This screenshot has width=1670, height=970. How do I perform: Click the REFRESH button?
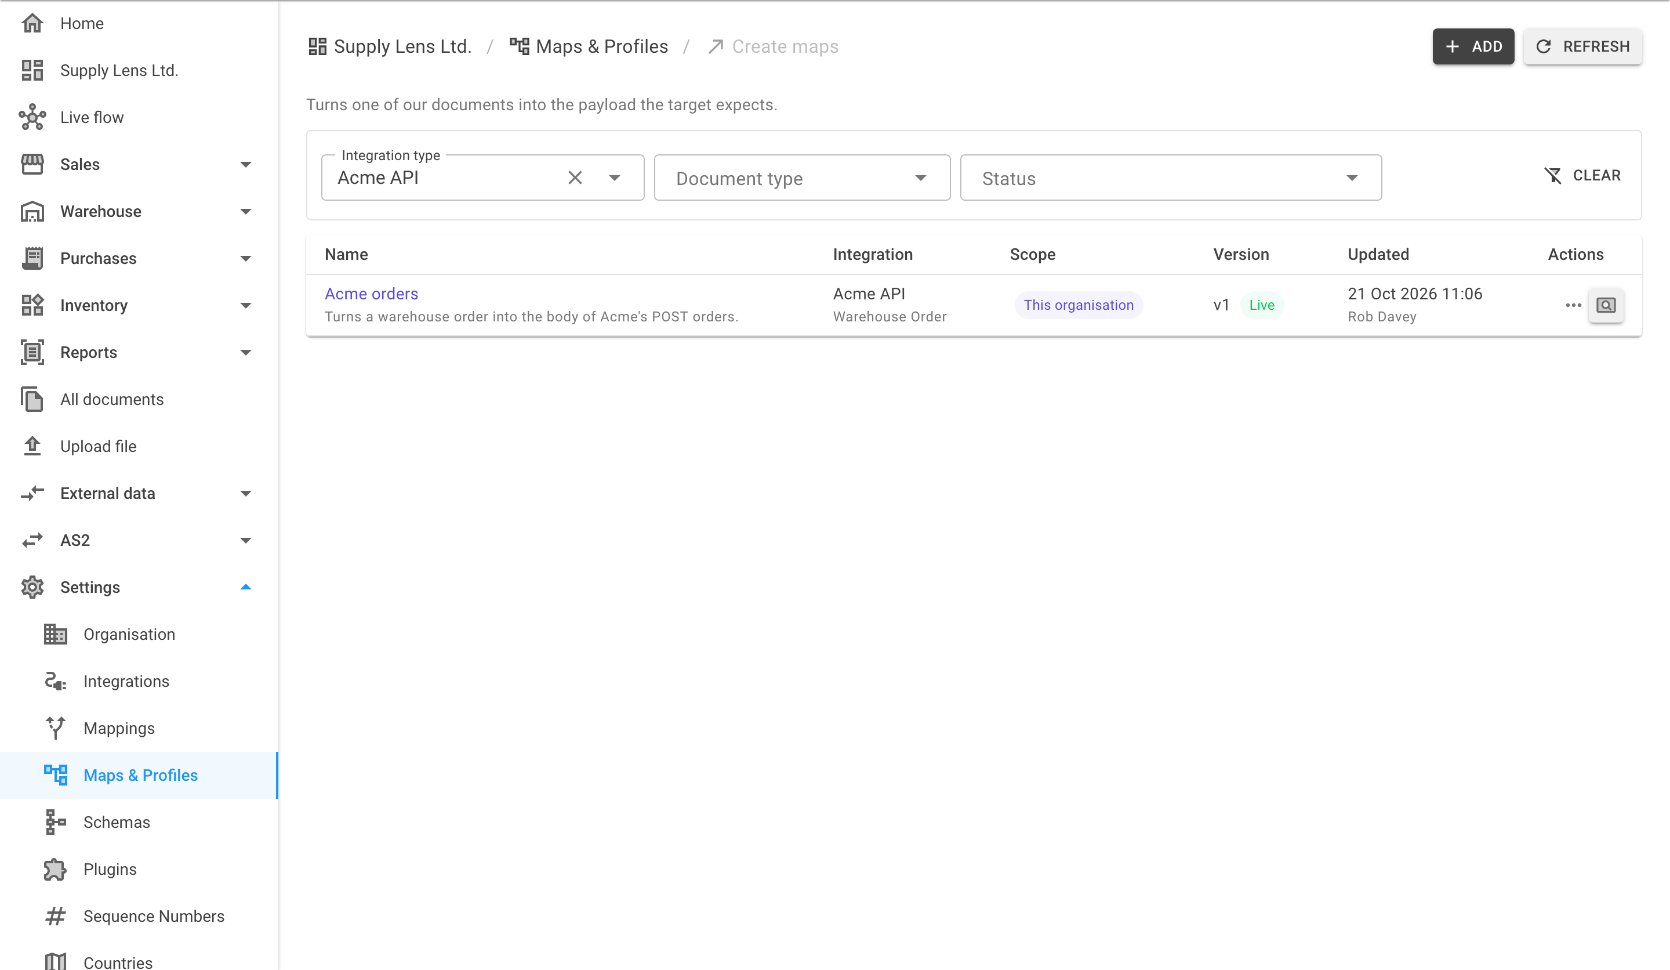1582,46
